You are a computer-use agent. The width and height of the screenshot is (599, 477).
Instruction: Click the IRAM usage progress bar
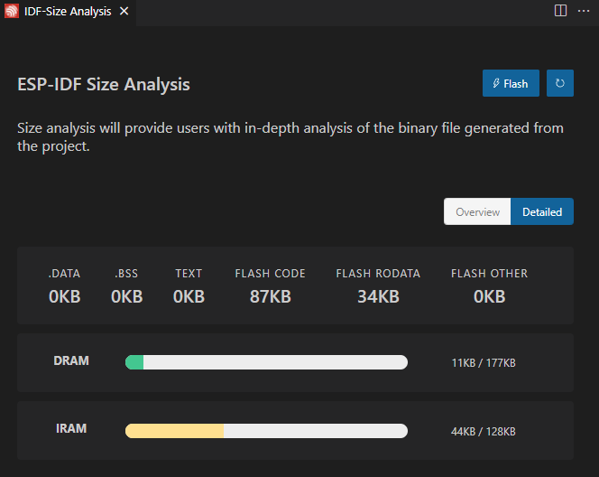click(266, 431)
